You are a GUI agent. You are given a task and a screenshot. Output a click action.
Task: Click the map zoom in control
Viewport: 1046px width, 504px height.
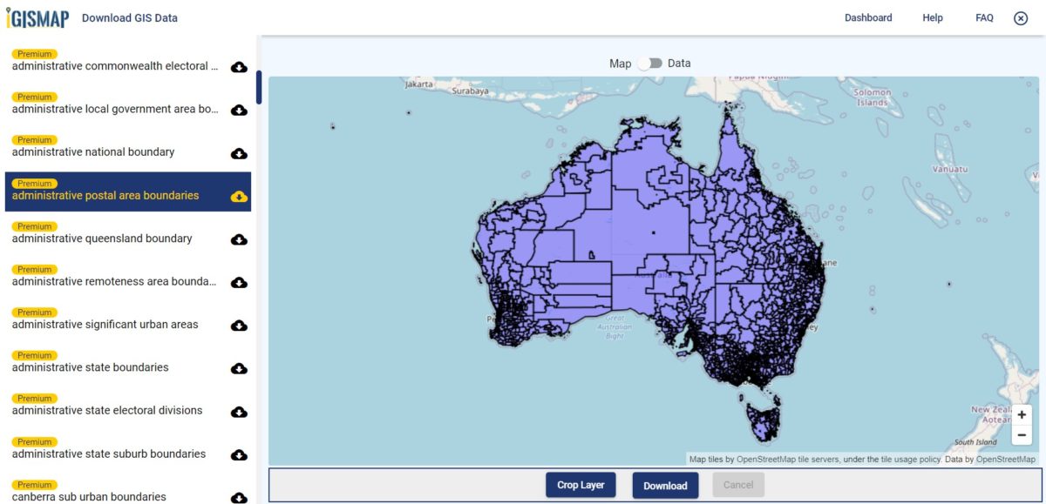point(1021,414)
